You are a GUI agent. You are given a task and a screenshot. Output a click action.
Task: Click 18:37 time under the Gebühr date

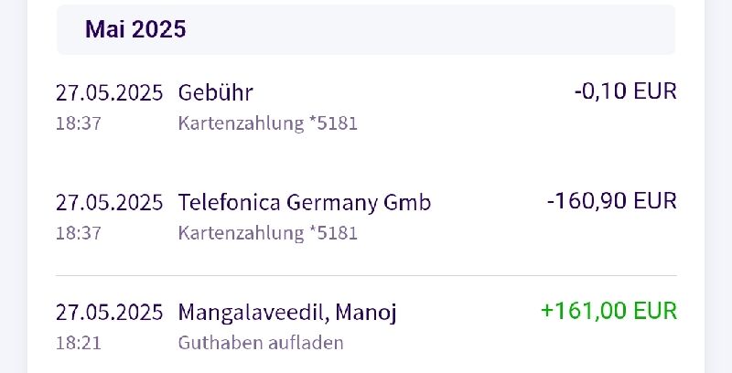(79, 123)
